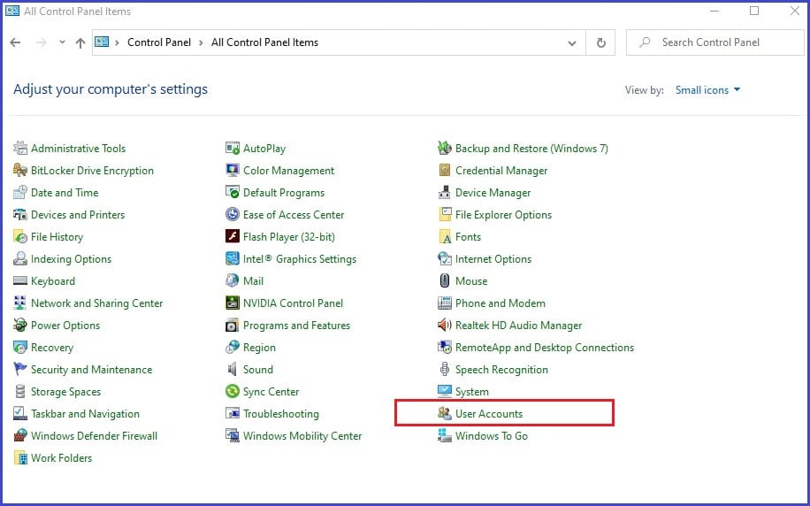Open the Work Folders link

pos(62,458)
